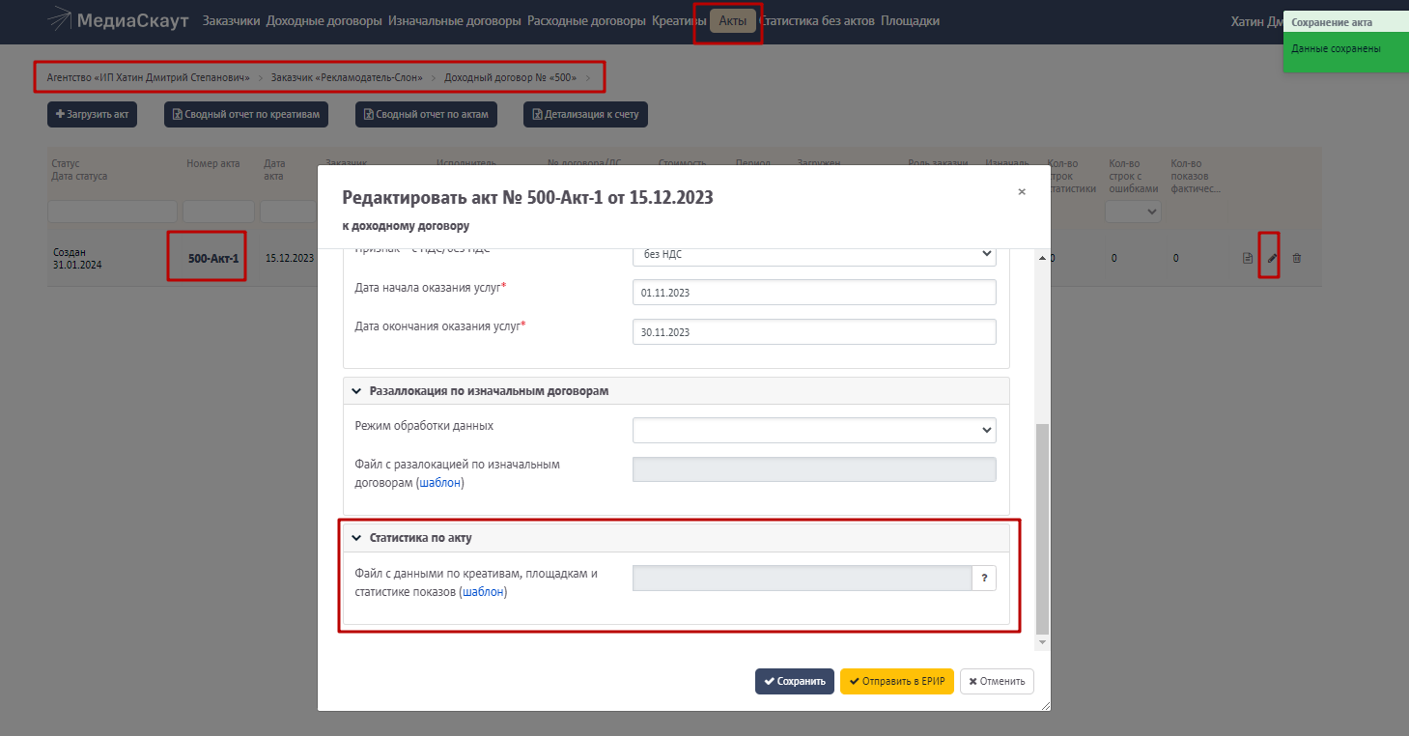The height and width of the screenshot is (736, 1409).
Task: Click Отправить в ЕРИР button
Action: 896,681
